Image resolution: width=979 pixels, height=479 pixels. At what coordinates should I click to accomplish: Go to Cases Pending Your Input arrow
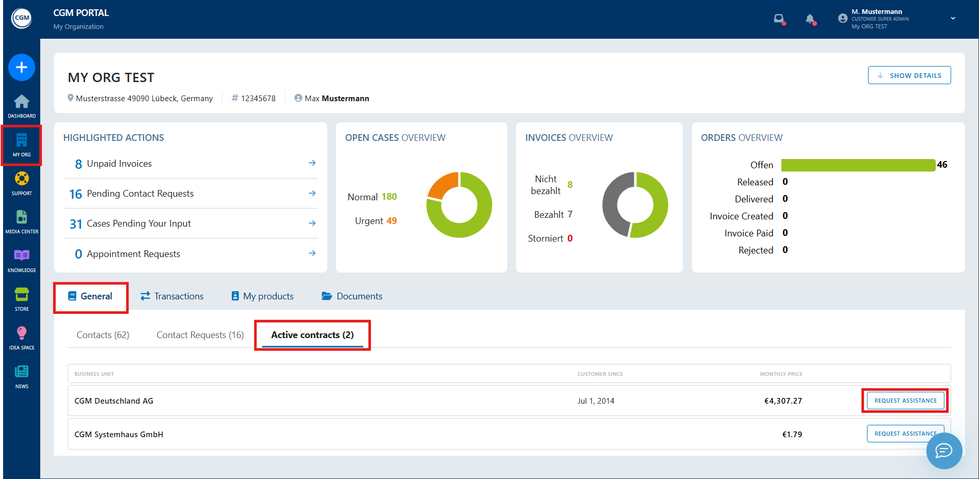(x=312, y=223)
